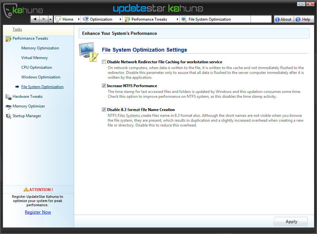Uncheck Disable 8.3 format File Name Creation

(104, 110)
